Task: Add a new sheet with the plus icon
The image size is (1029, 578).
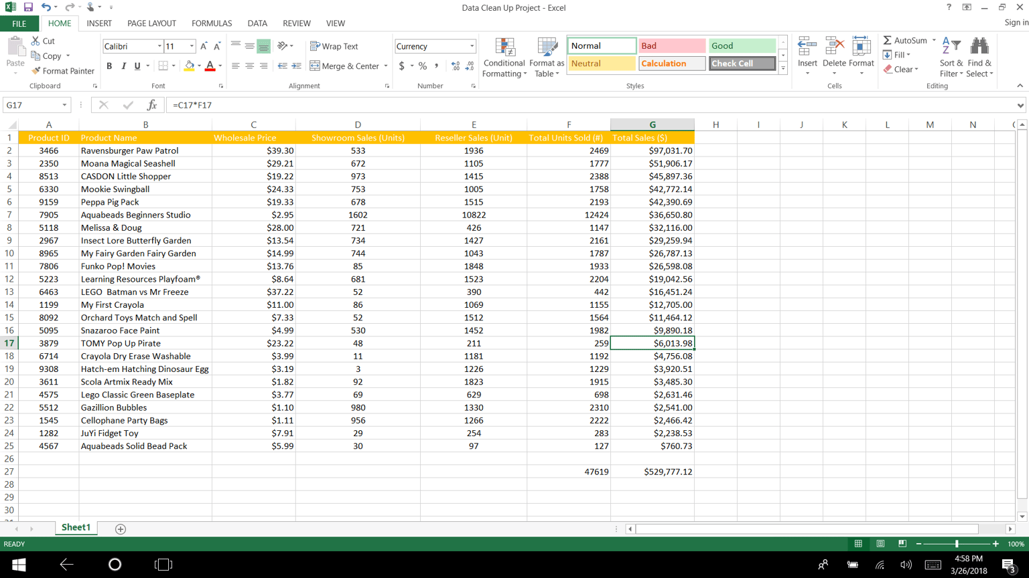Action: tap(121, 529)
